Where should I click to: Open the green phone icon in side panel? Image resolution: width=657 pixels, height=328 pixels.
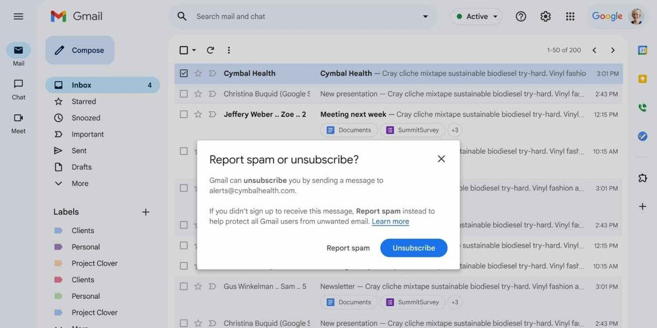pyautogui.click(x=642, y=108)
